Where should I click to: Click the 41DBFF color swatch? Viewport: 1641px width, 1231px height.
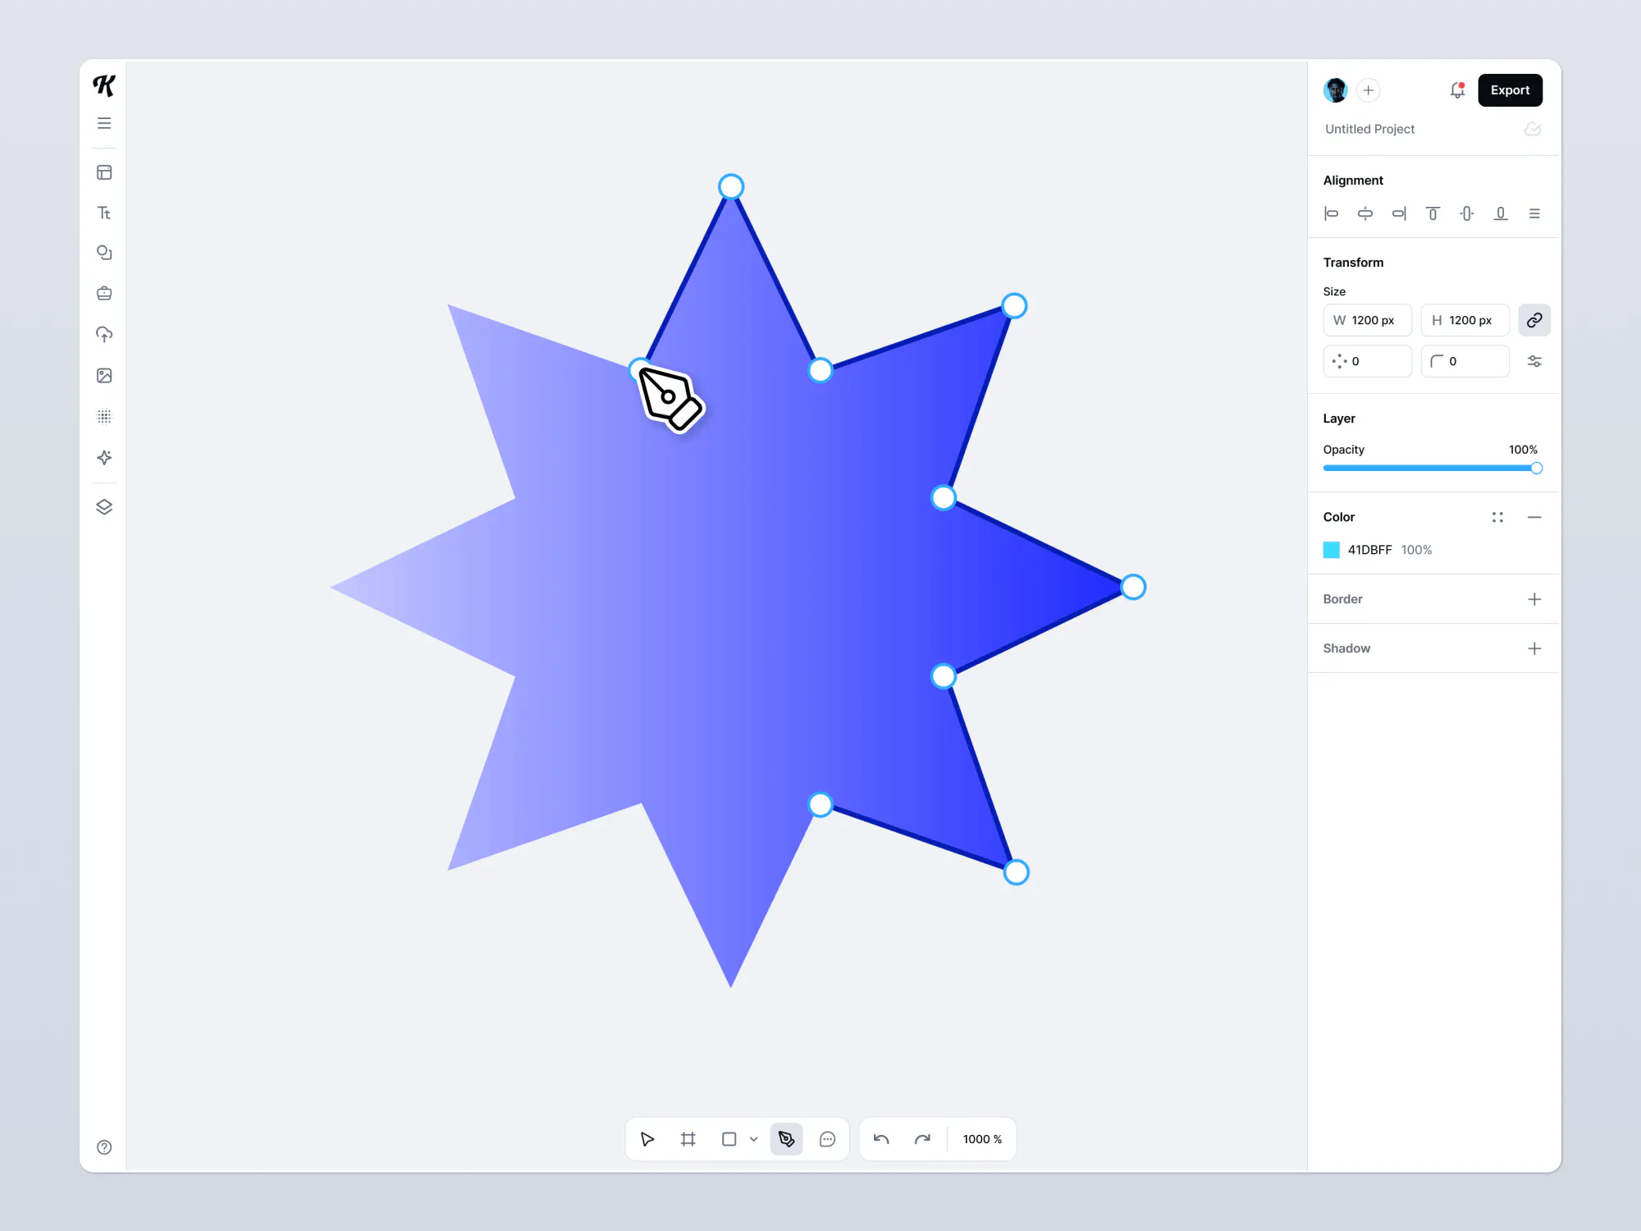tap(1331, 550)
